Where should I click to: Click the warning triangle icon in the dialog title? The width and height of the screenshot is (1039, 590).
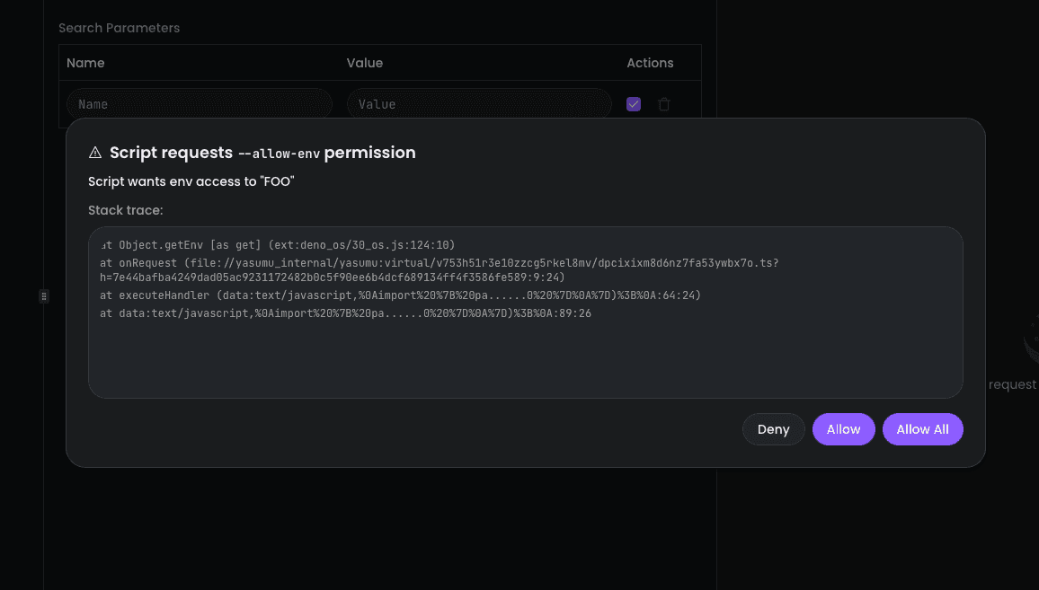(x=94, y=152)
